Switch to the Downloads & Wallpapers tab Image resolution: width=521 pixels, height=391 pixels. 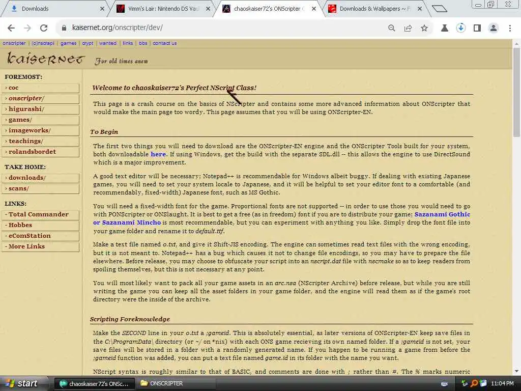[375, 9]
